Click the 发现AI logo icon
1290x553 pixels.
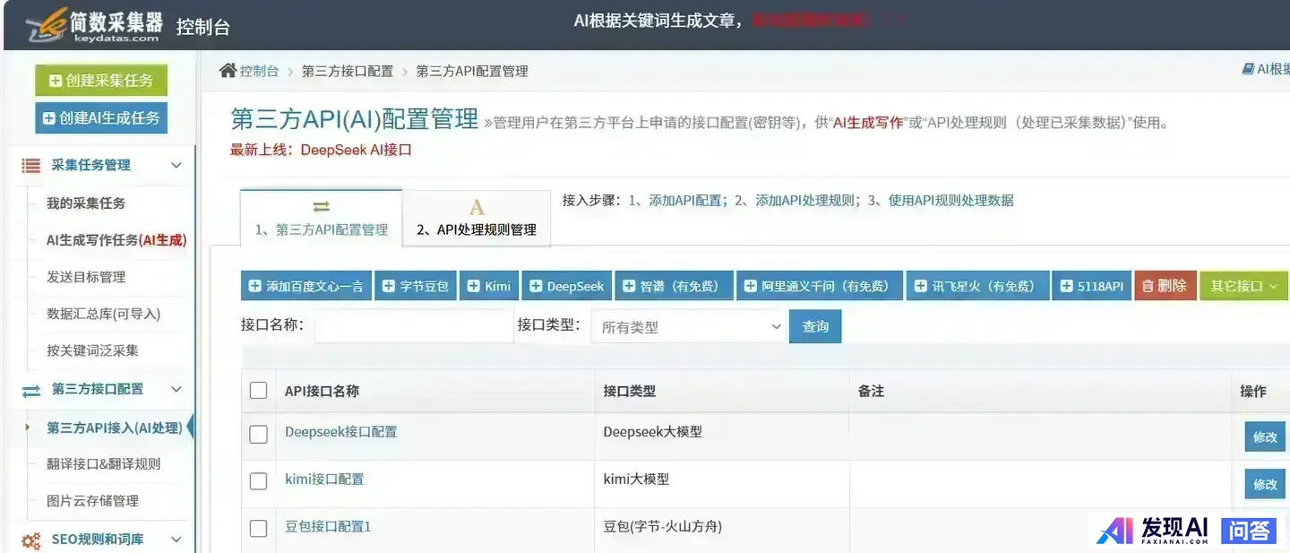click(1116, 531)
